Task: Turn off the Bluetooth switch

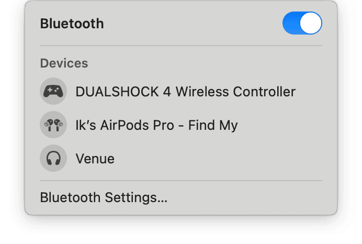Action: click(302, 24)
